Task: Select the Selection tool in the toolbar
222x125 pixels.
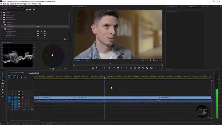Action: pyautogui.click(x=3, y=74)
